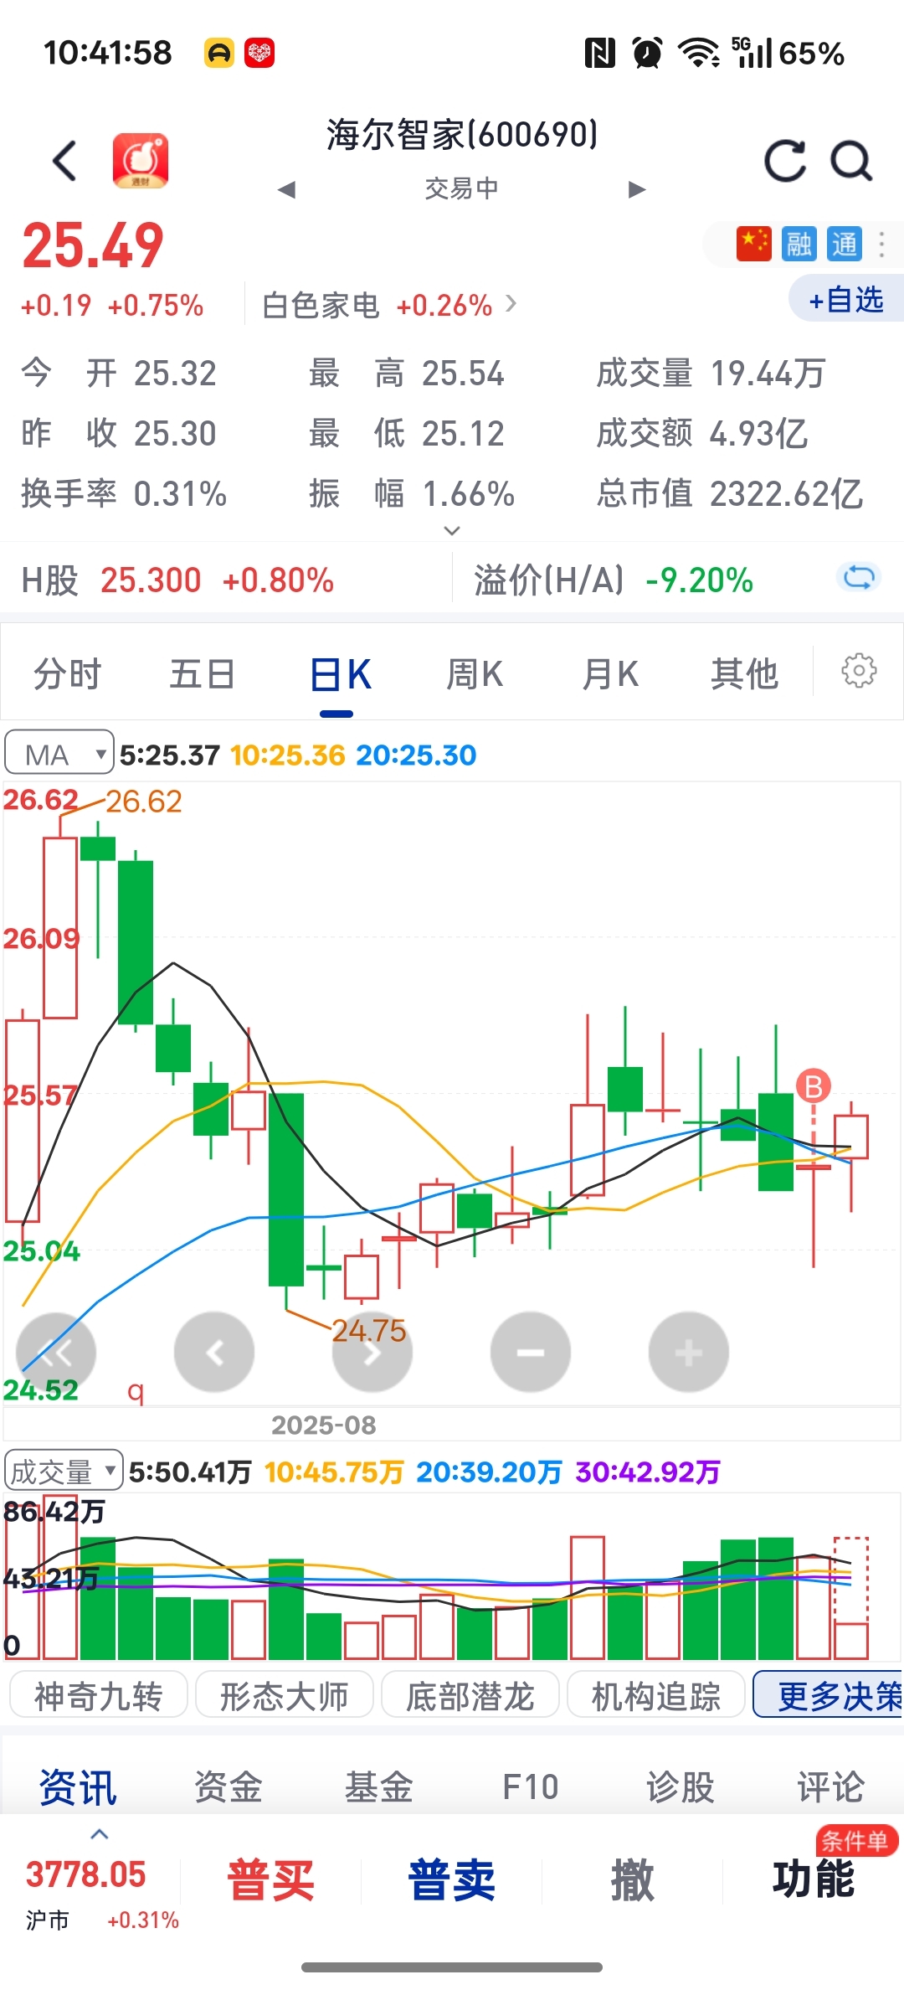Click the zoom in plus chart button
The width and height of the screenshot is (904, 1990).
(x=689, y=1352)
